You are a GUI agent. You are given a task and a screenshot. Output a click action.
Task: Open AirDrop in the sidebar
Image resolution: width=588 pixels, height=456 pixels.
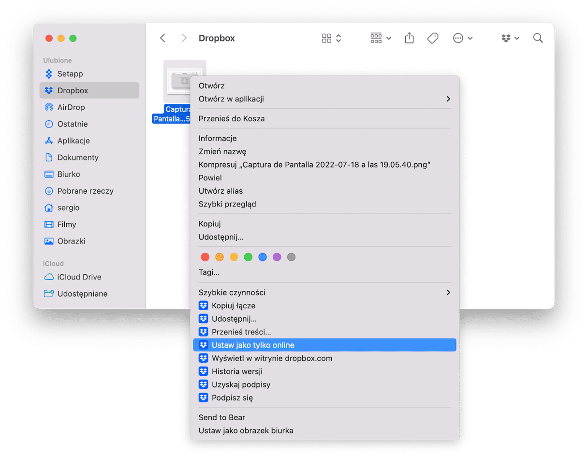[x=71, y=107]
